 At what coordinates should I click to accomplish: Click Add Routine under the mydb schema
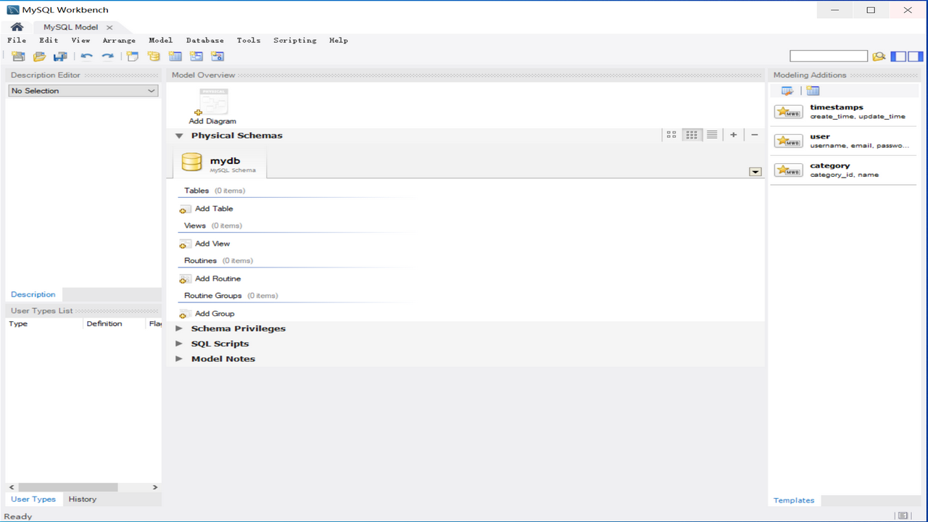pyautogui.click(x=210, y=278)
